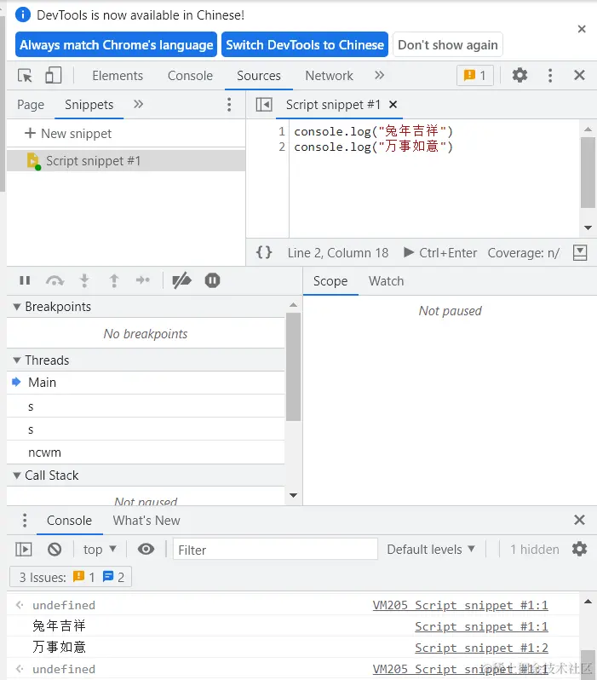The image size is (597, 680).
Task: Show more Sources navigator tabs chevron
Action: [x=138, y=105]
